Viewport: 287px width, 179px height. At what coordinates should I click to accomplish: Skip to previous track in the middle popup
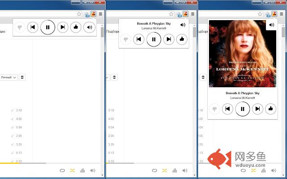(x=139, y=39)
